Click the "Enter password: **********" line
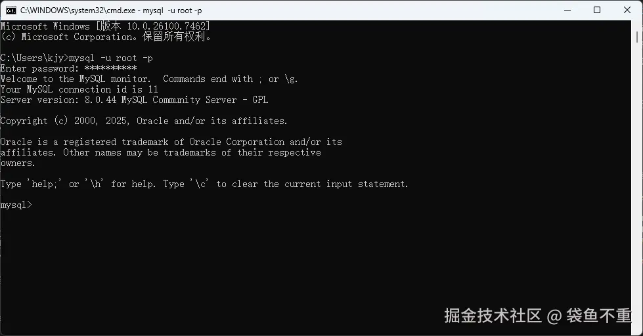Screen dimensions: 643x336 click(68, 68)
